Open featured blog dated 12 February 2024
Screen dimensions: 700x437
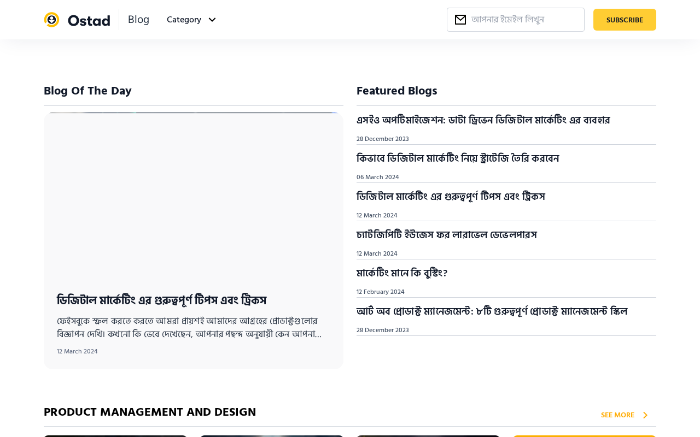[402, 273]
